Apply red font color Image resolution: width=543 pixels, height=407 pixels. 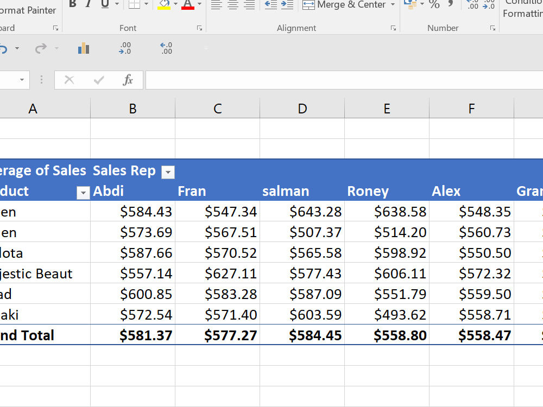tap(188, 4)
